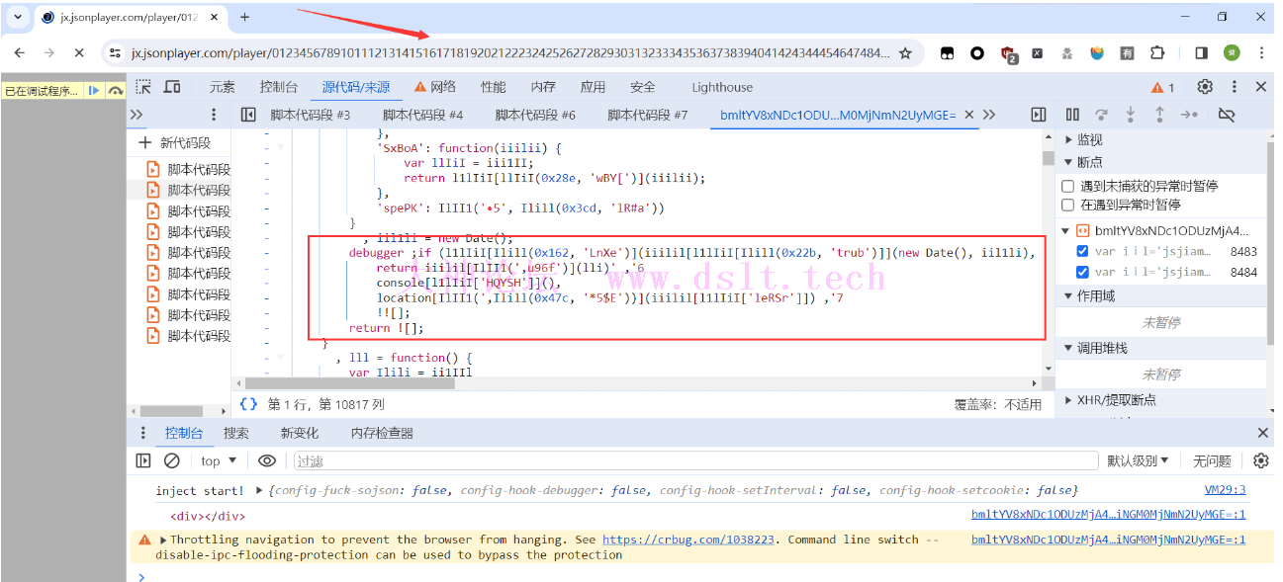Clear the console with the clear icon
Viewport: 1283px width, 582px height.
172,460
